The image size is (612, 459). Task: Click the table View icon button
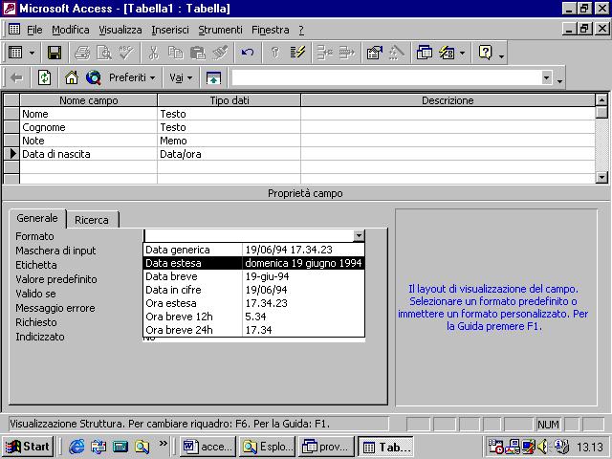(15, 53)
